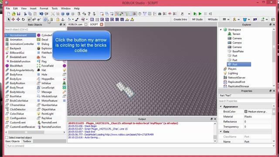279x157 pixels.
Task: Click the Create Intro button
Action: tap(180, 19)
